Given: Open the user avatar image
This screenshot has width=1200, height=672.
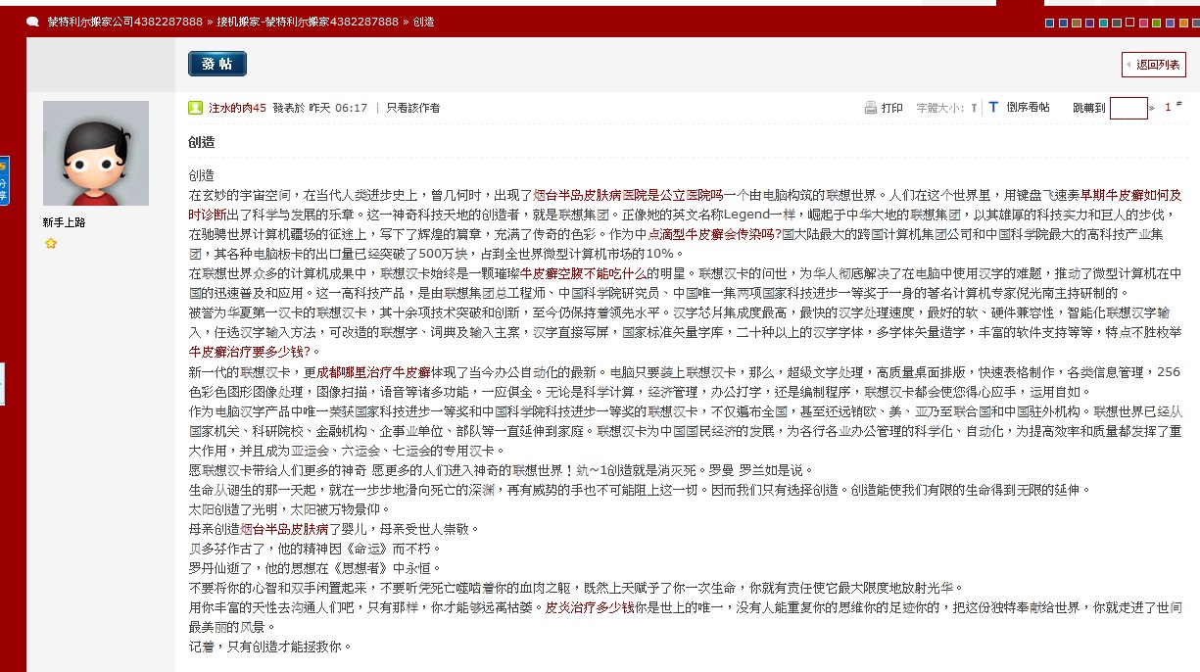Looking at the screenshot, I should pos(96,153).
